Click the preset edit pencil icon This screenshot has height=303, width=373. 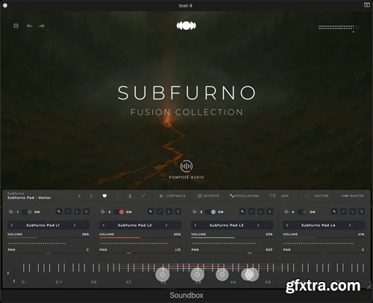coord(143,196)
